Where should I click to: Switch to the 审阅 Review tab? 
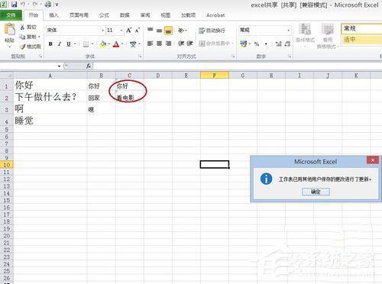[x=145, y=15]
